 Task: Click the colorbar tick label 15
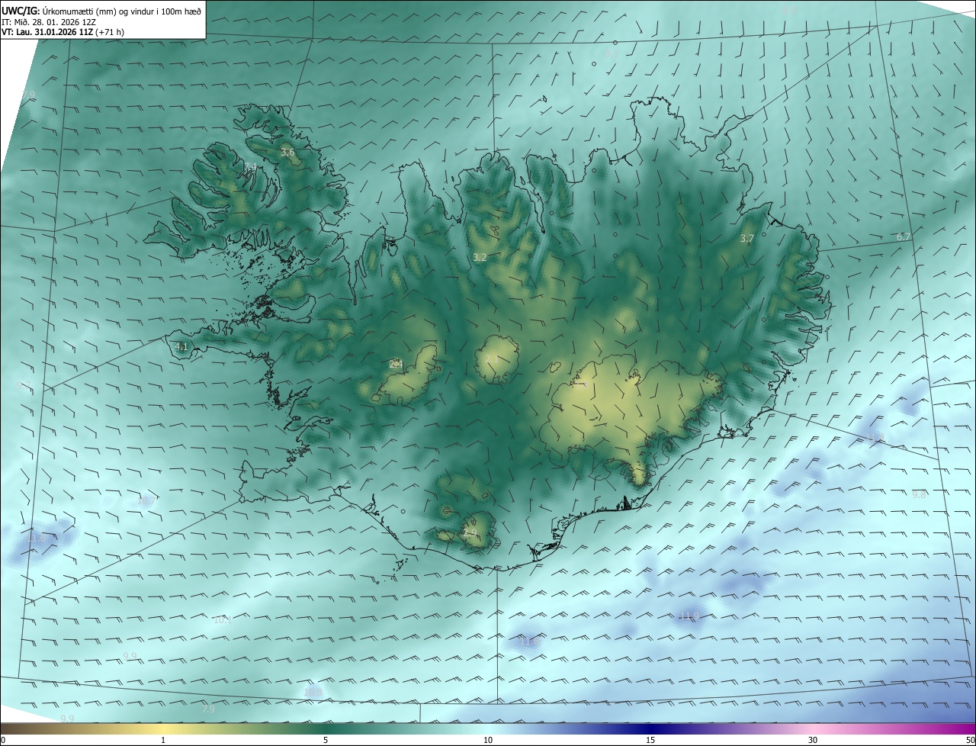[x=650, y=740]
